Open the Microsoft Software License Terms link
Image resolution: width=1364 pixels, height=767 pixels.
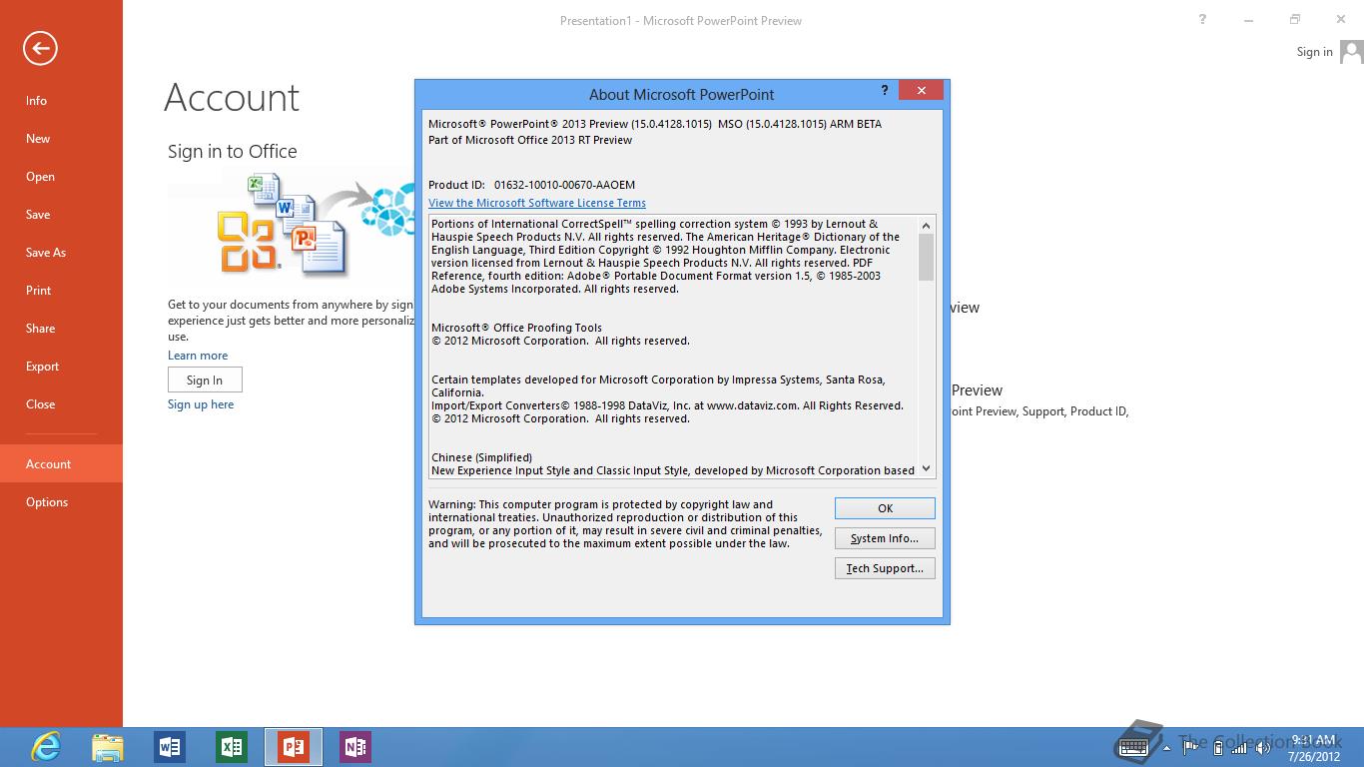tap(537, 203)
